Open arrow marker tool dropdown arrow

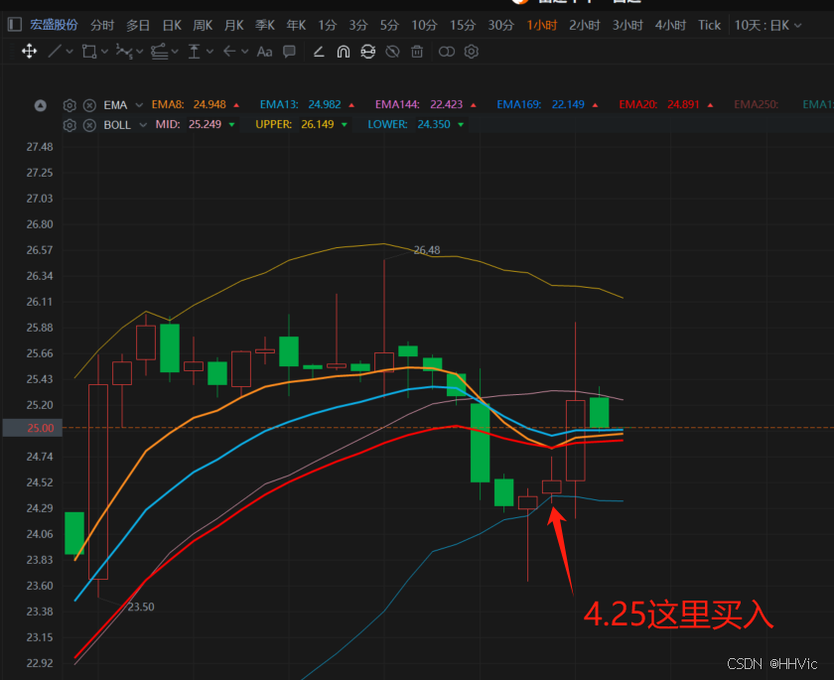(245, 52)
